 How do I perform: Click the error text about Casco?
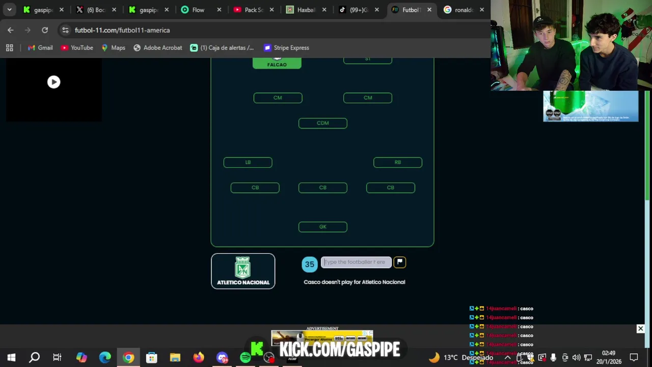pyautogui.click(x=355, y=282)
